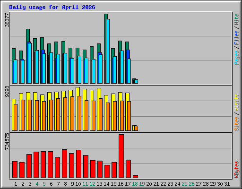
Task: Click the day 29 axis label
Action: (213, 184)
